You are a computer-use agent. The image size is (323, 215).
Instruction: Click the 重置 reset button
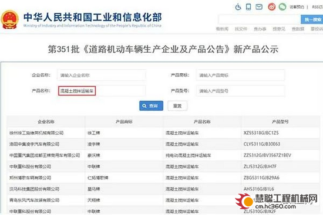(177, 106)
